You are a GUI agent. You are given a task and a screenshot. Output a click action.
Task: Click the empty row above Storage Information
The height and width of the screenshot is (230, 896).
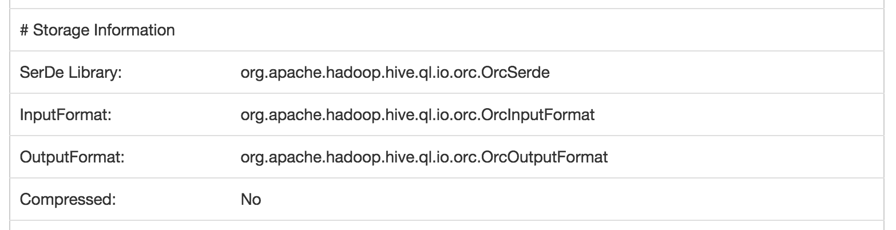[448, 4]
